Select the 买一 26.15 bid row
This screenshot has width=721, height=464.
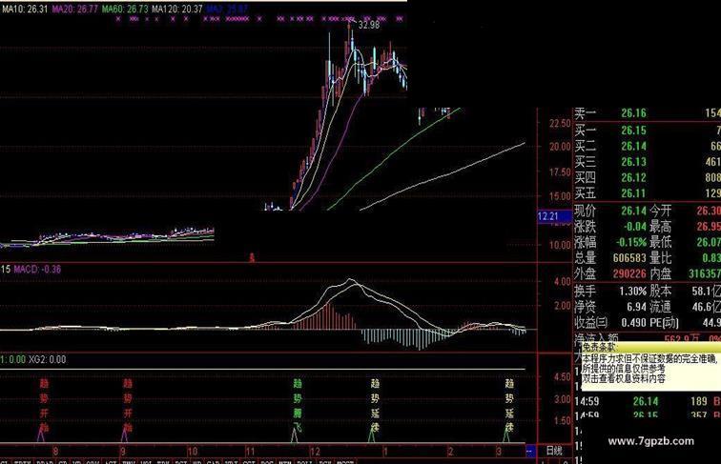[x=647, y=130]
